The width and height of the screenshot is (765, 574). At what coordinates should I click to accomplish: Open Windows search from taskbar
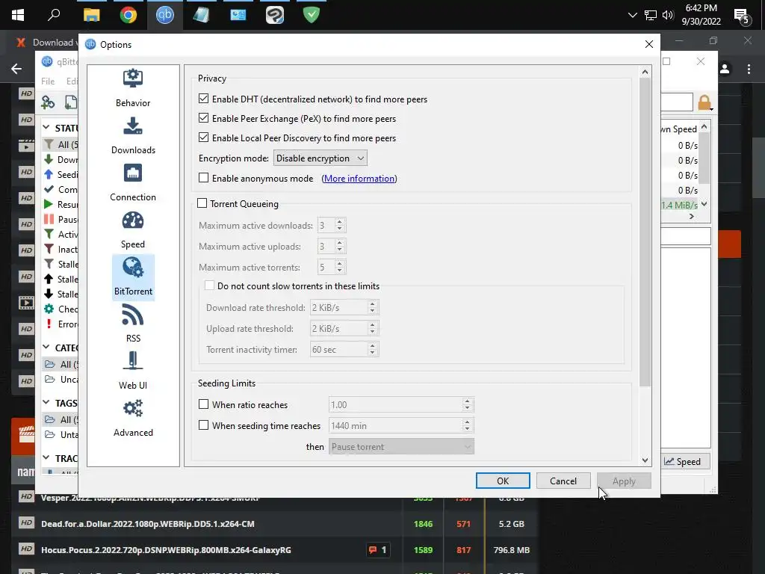[54, 15]
